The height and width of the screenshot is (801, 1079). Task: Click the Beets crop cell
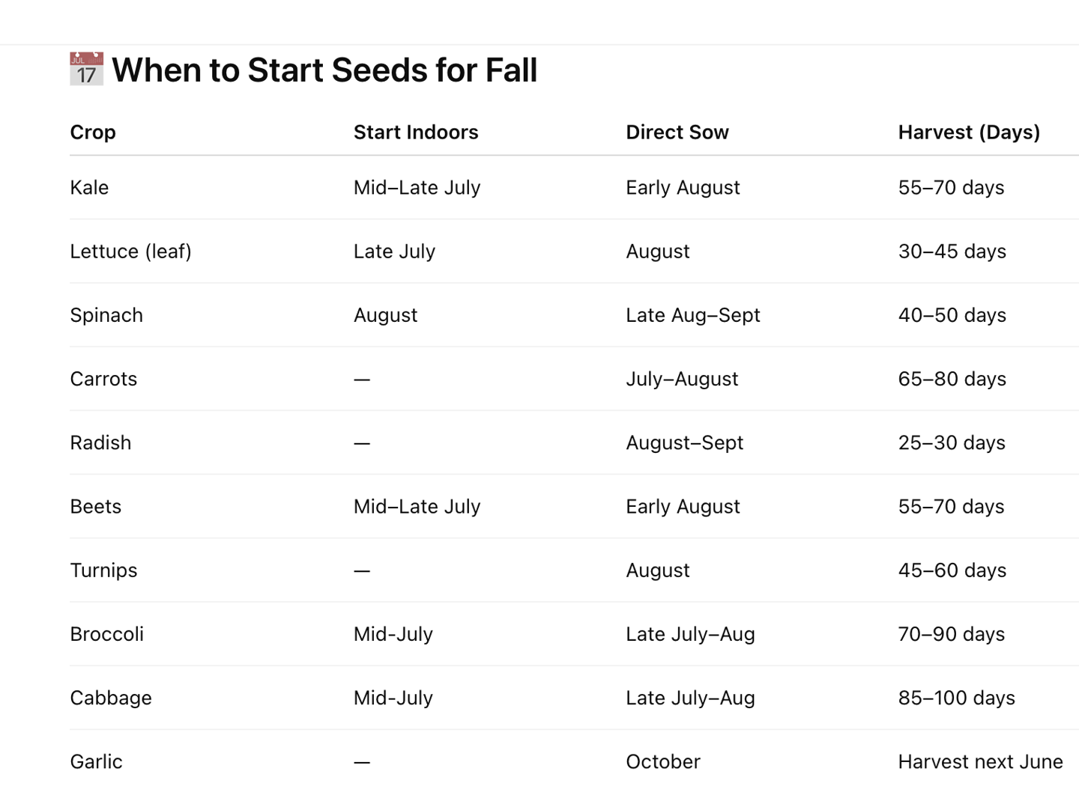click(x=95, y=507)
